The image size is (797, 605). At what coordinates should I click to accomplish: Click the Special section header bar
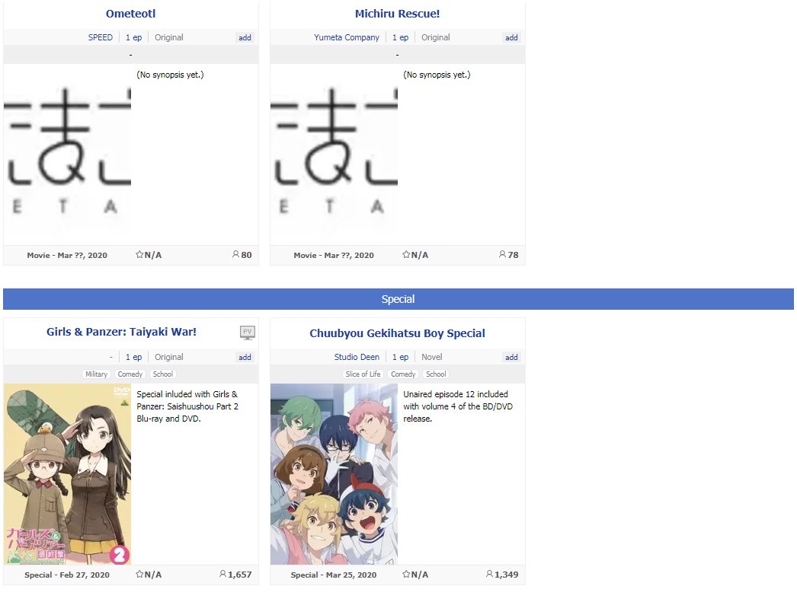tap(398, 299)
